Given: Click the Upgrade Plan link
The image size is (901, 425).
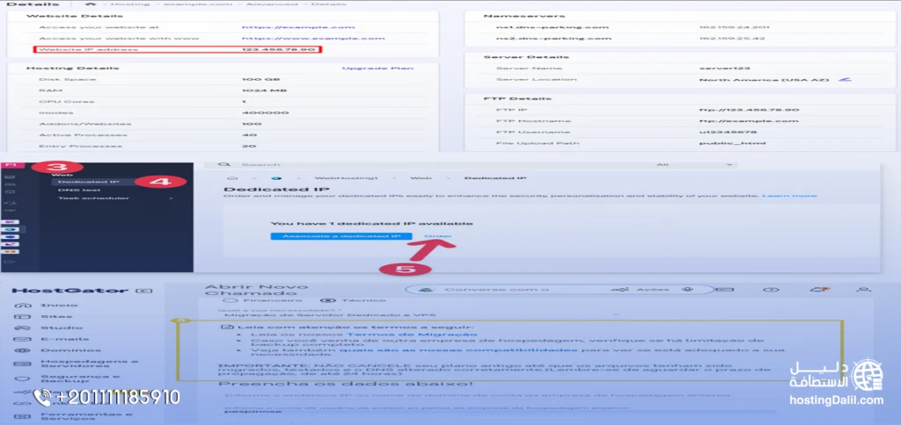Looking at the screenshot, I should (x=377, y=68).
